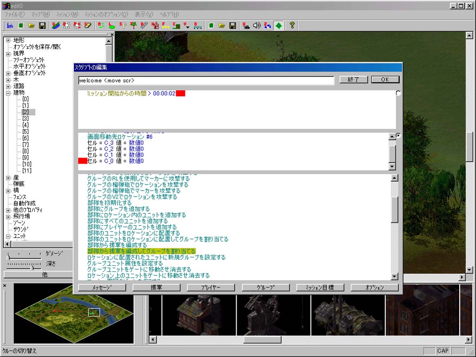Image resolution: width=476 pixels, height=357 pixels.
Task: Expand the 飛行場 tree node
Action: [8, 217]
